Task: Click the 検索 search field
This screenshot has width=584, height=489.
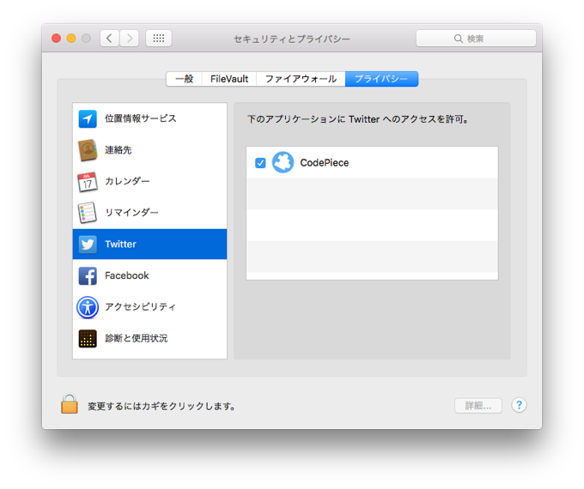Action: coord(476,39)
